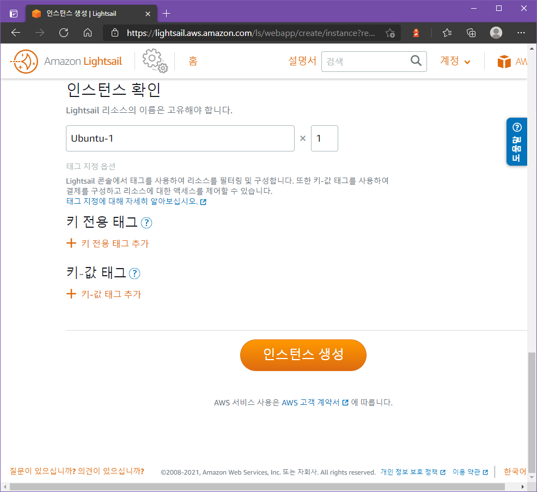The height and width of the screenshot is (492, 537).
Task: Open the Lightsail settings gear icon
Action: point(155,60)
